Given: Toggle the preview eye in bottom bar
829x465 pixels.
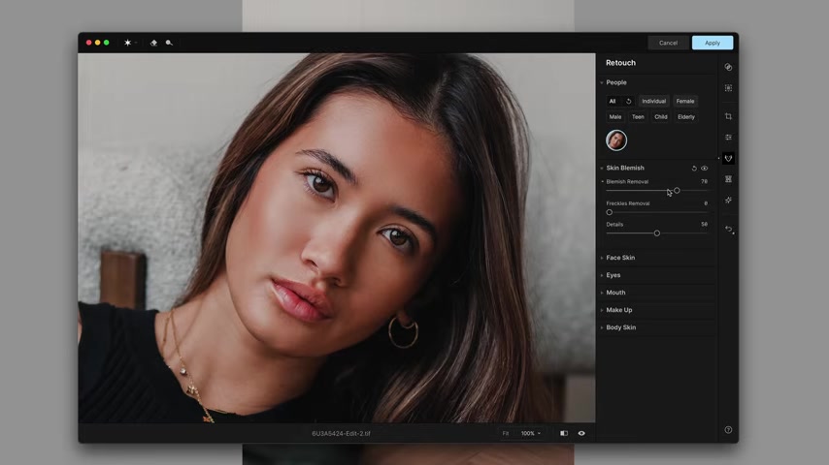Looking at the screenshot, I should click(x=581, y=433).
